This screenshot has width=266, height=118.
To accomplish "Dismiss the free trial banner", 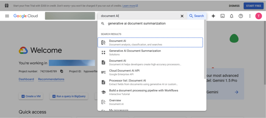I will click(x=234, y=6).
